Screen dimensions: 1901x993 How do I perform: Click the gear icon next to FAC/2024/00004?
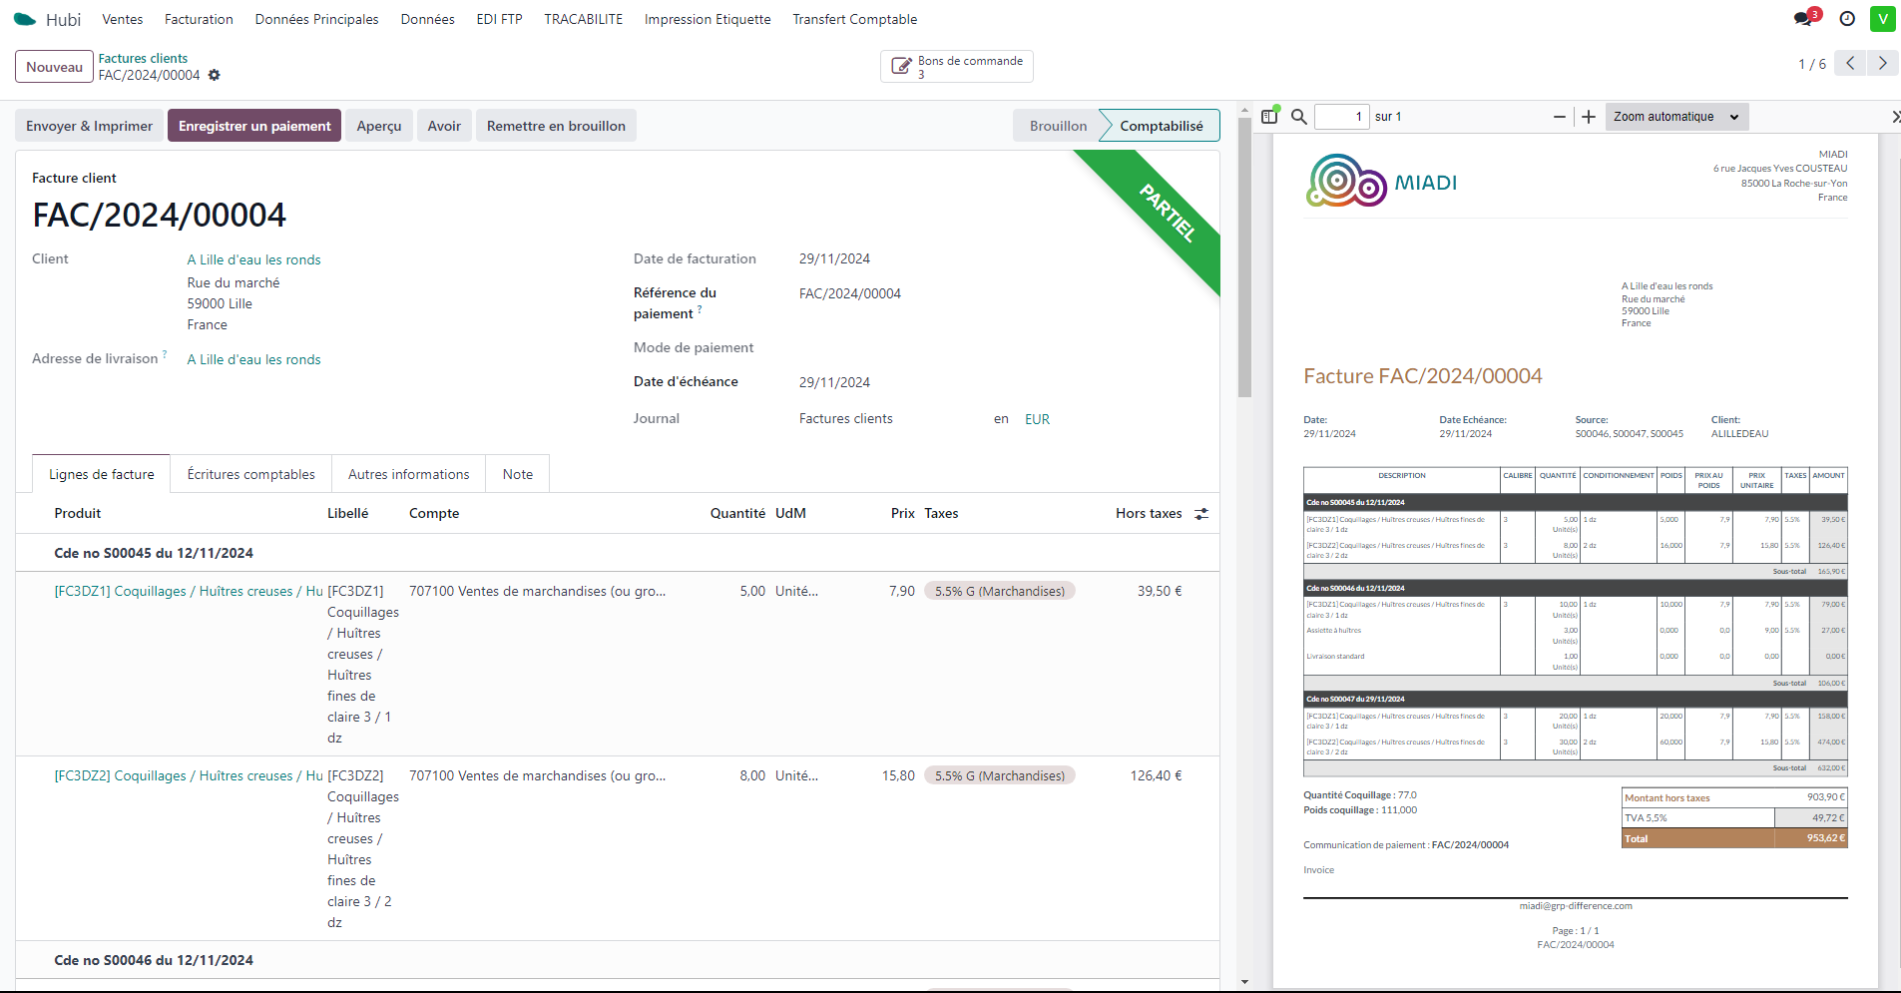pyautogui.click(x=215, y=75)
